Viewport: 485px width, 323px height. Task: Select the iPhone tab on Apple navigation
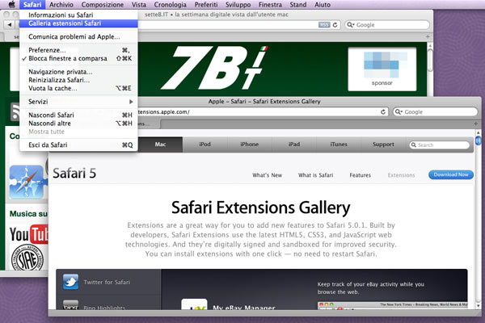coord(250,145)
